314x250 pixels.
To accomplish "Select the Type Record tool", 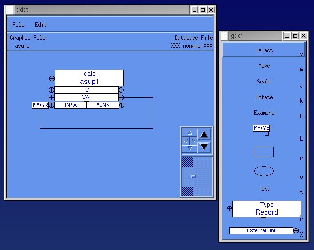I will [x=266, y=209].
